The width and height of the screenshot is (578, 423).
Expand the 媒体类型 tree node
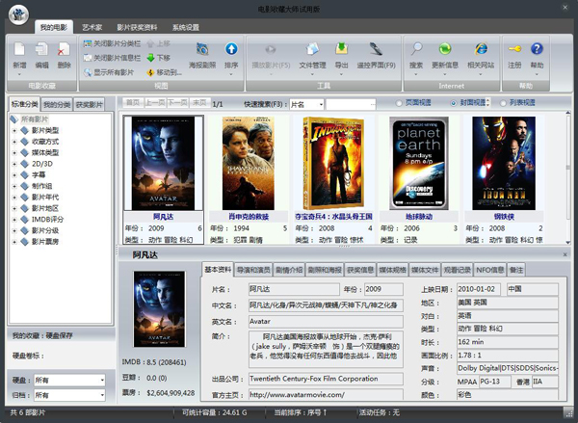pos(14,152)
